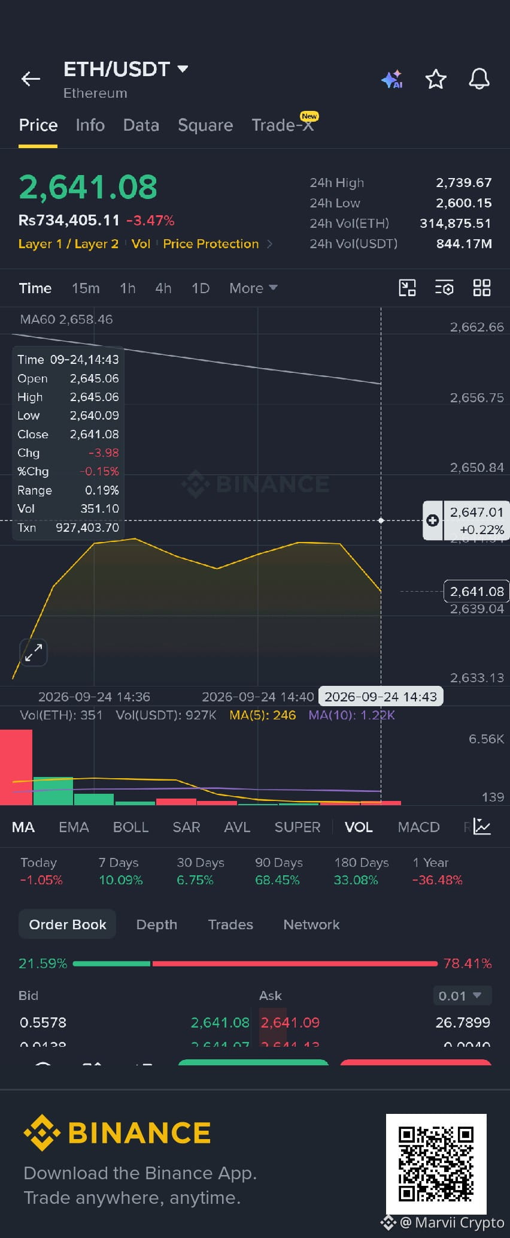Open the chart drawing tools icon
The height and width of the screenshot is (1238, 510).
point(407,288)
